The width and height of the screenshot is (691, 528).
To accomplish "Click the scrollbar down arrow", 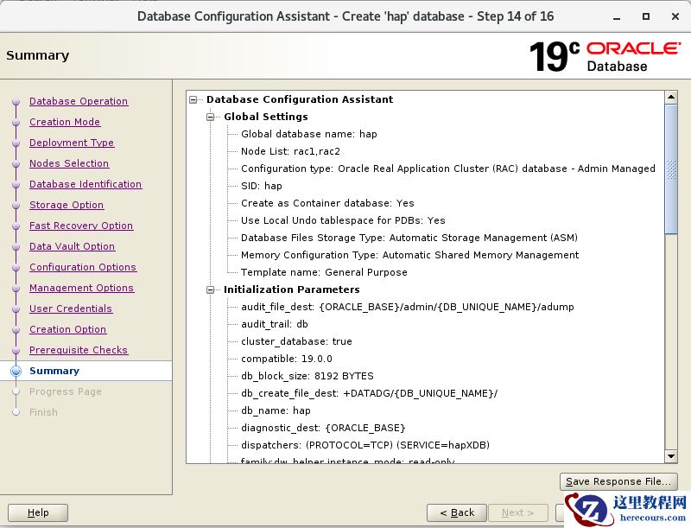I will tap(671, 456).
